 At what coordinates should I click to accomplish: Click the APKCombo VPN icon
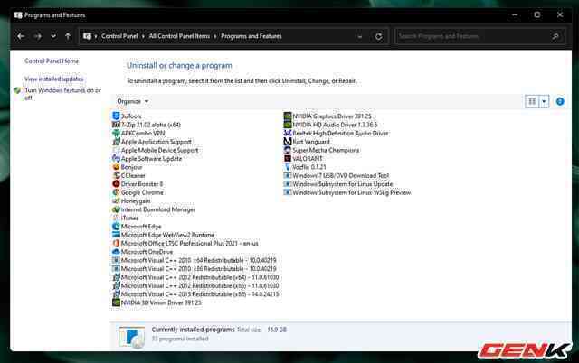click(116, 133)
